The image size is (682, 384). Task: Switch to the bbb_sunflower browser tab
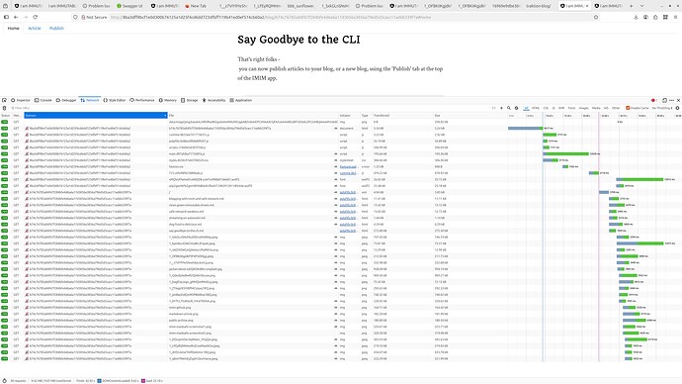point(300,6)
